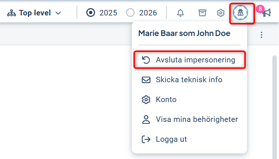
Task: Click the org hierarchy icon beside Top level
Action: (12, 13)
